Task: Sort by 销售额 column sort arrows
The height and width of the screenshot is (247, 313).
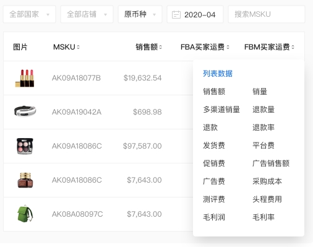Action: [160, 47]
